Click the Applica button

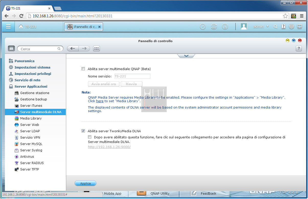pyautogui.click(x=85, y=183)
